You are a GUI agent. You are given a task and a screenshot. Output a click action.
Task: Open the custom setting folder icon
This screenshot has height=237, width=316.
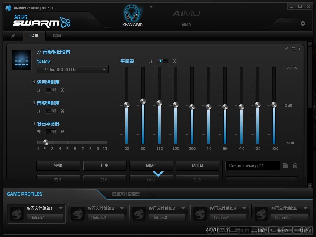tap(285, 166)
